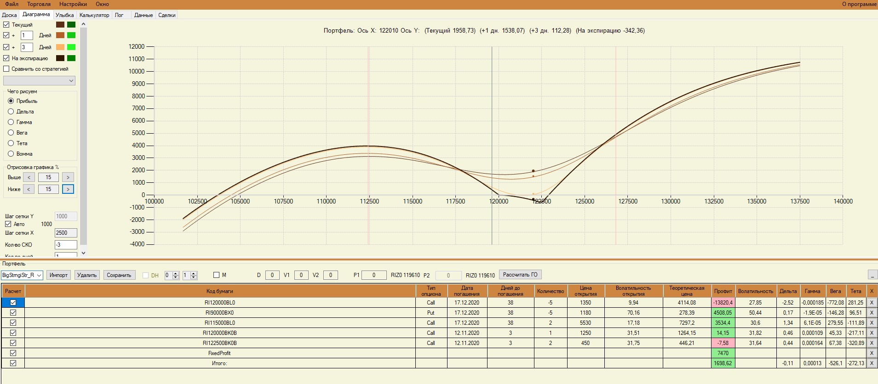Switch the plot to 'Вомма'

coord(11,154)
